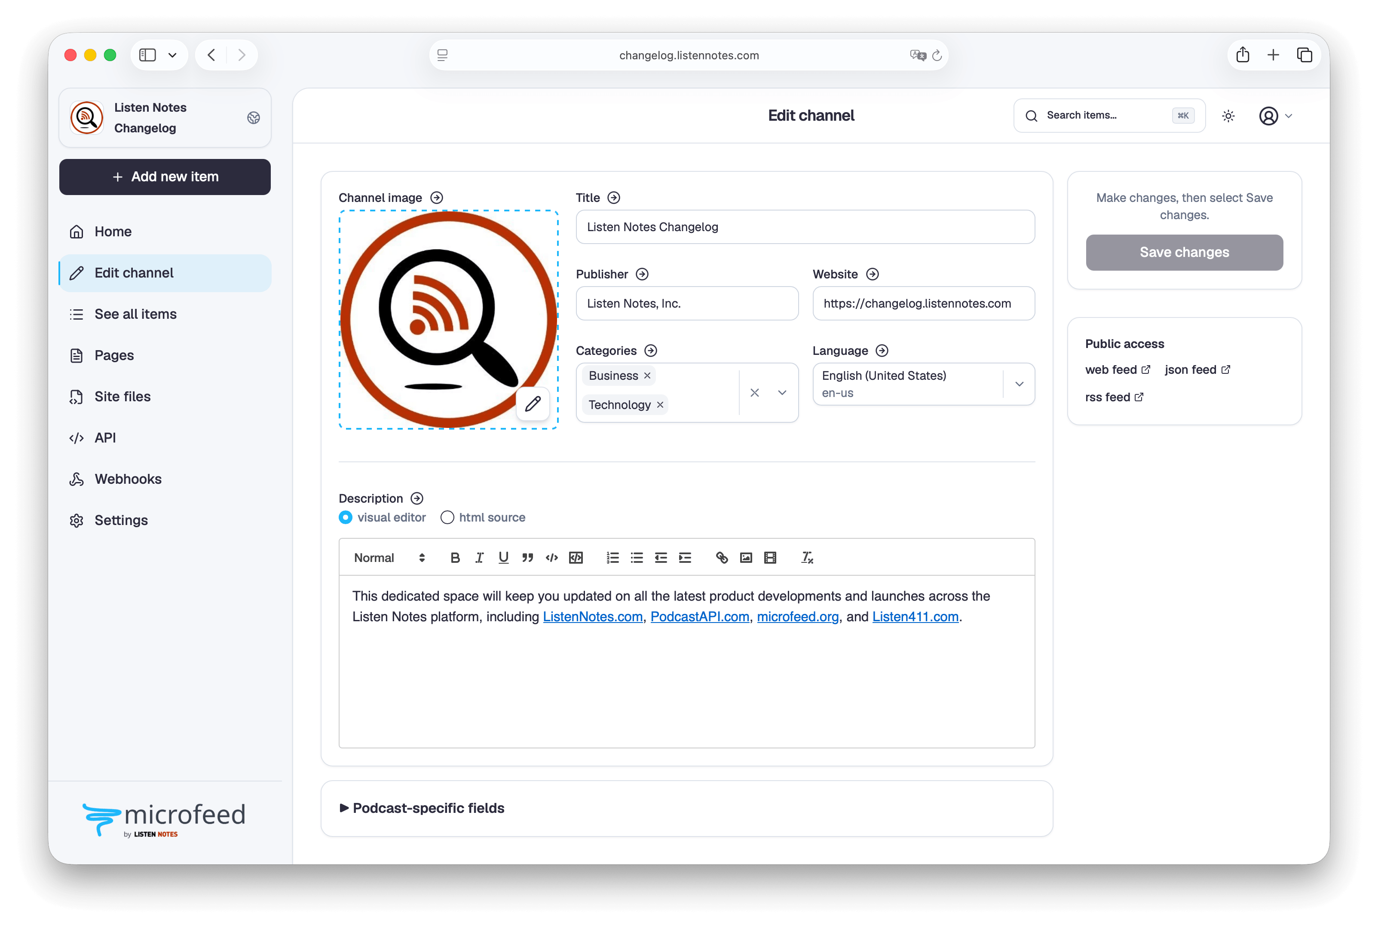Insert a blockquote in the description
This screenshot has height=928, width=1378.
pos(527,558)
